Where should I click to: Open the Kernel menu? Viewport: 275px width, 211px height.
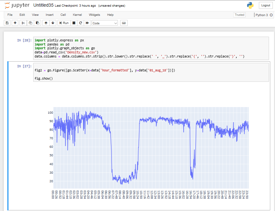point(77,15)
